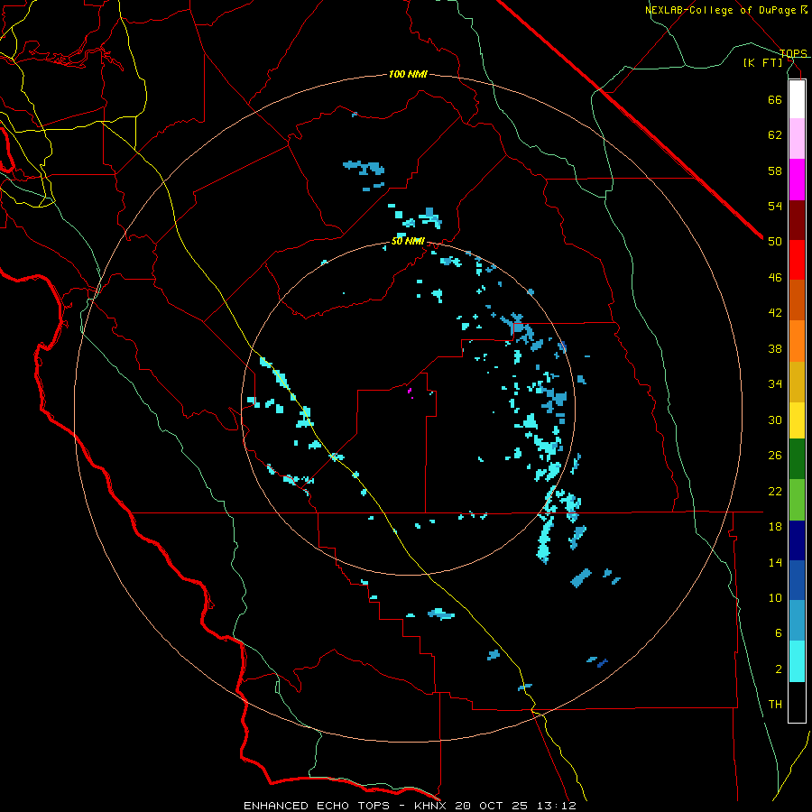This screenshot has height=812, width=812.
Task: Click the light pink legend swatch
Action: pyautogui.click(x=797, y=138)
